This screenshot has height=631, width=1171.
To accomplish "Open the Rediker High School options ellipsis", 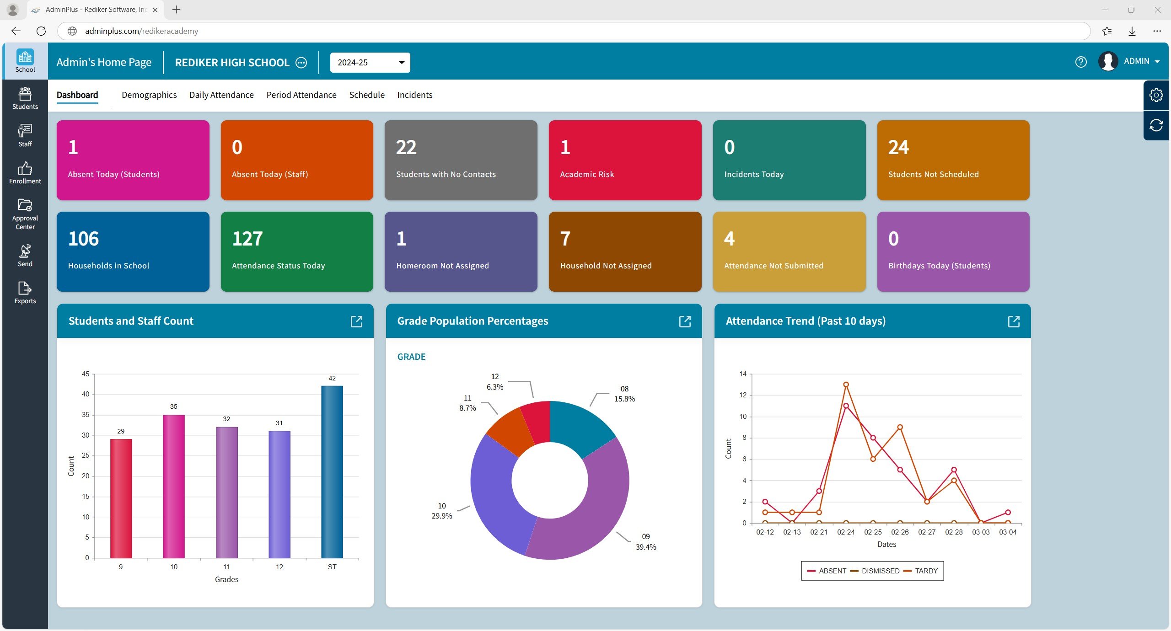I will coord(301,63).
